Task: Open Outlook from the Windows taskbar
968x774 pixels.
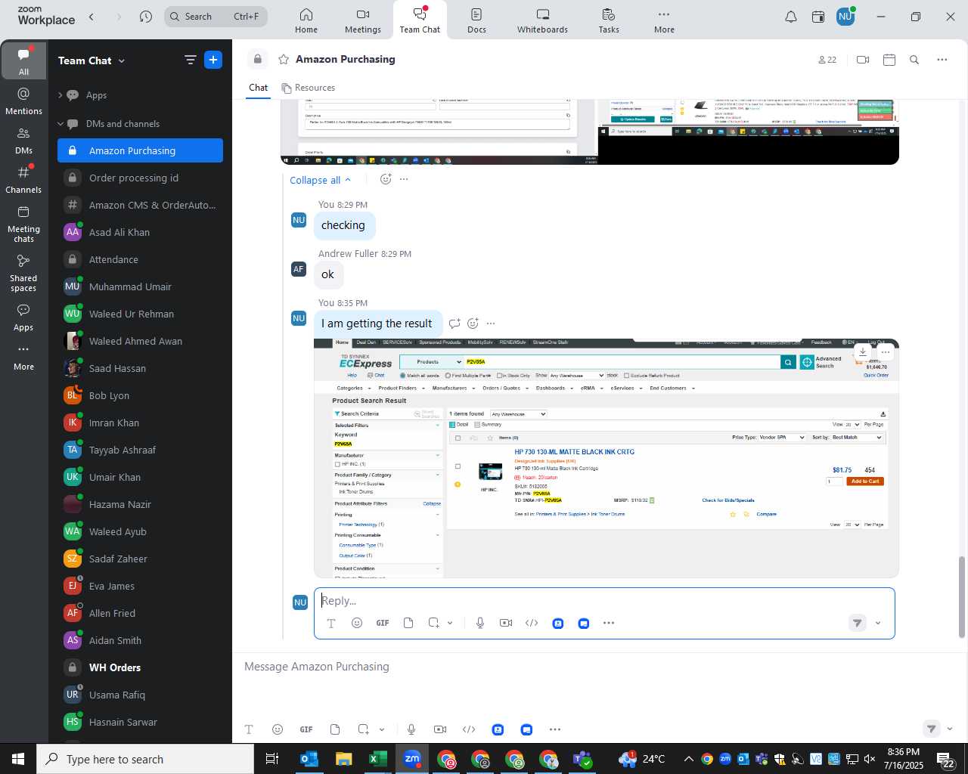Action: pos(309,759)
